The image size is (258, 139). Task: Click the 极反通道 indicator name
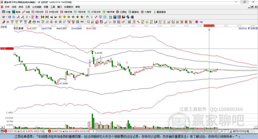click(x=18, y=28)
